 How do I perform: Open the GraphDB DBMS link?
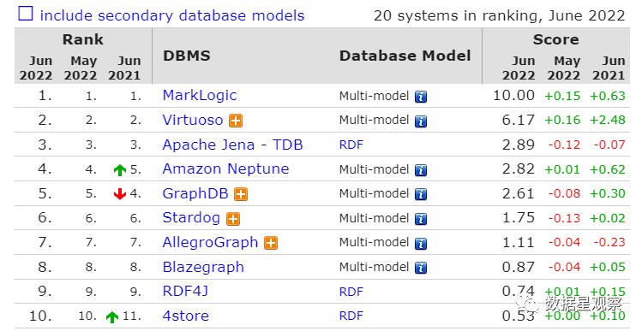pos(195,193)
